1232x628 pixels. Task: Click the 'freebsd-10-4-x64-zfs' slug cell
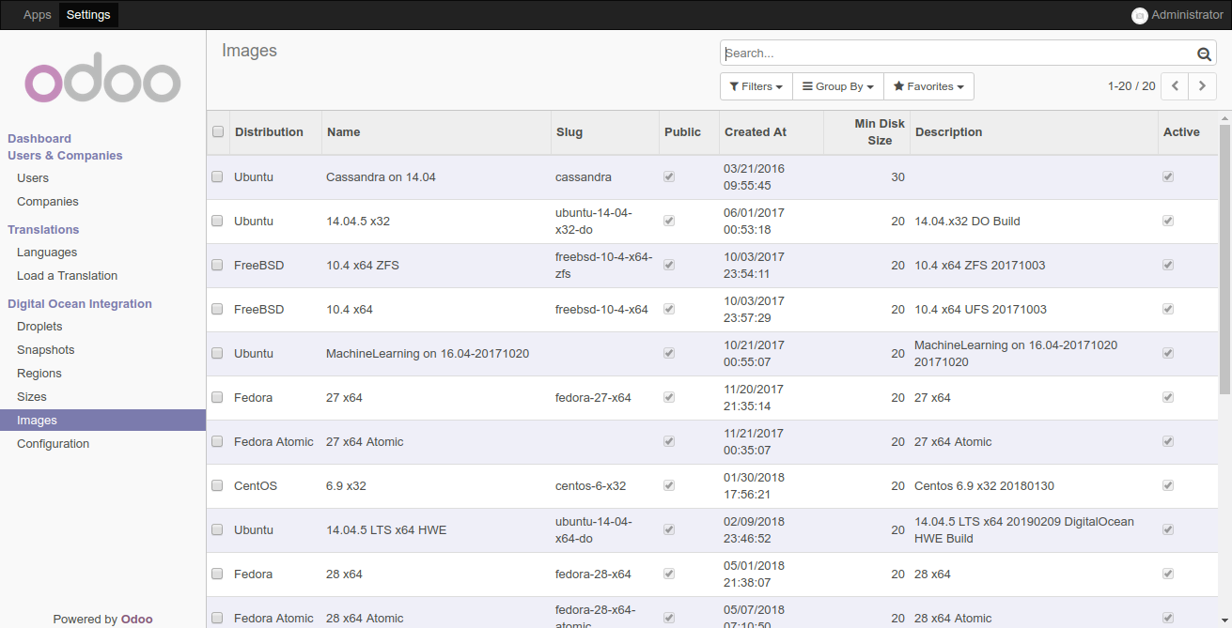(x=604, y=265)
